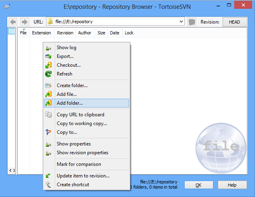Select Add file... menu entry
The width and height of the screenshot is (255, 197).
tap(86, 94)
